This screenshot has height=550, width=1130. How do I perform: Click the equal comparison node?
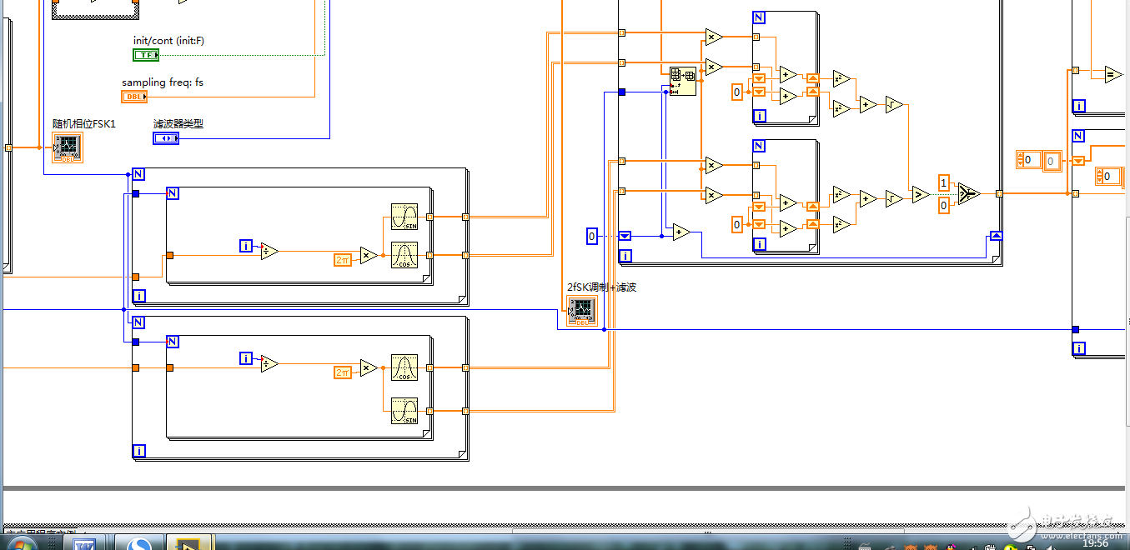point(1112,74)
